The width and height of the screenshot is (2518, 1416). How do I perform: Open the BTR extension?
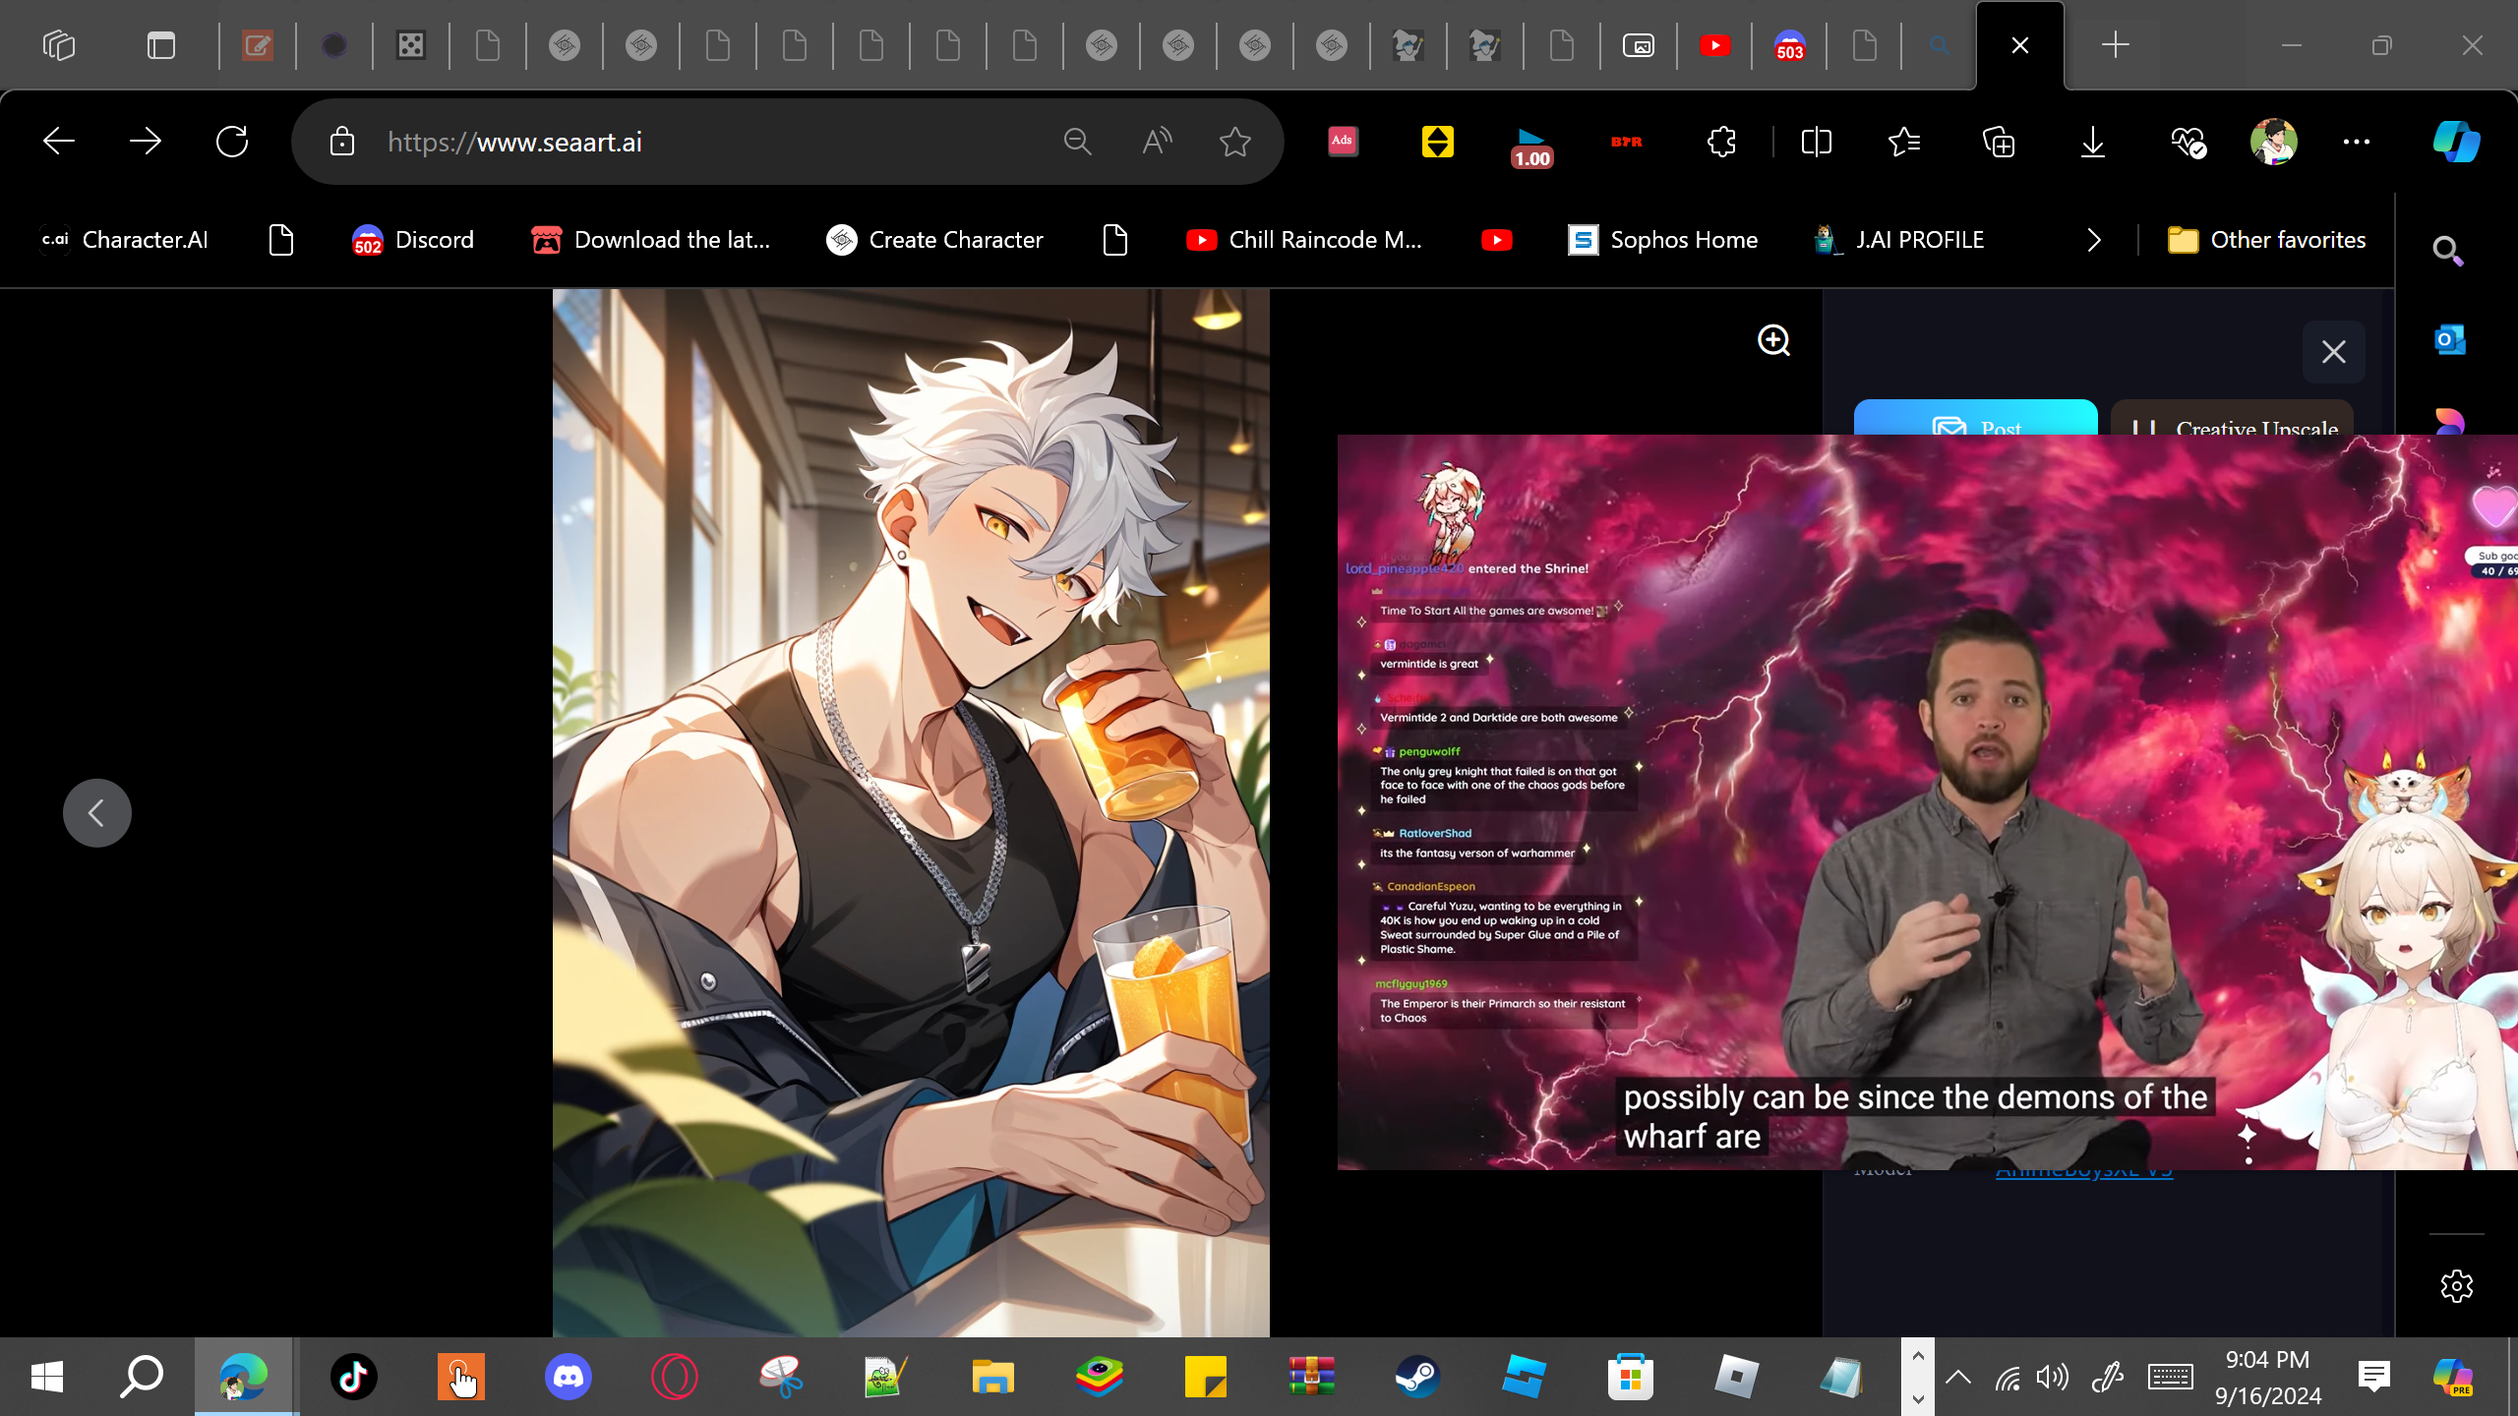pos(1626,142)
